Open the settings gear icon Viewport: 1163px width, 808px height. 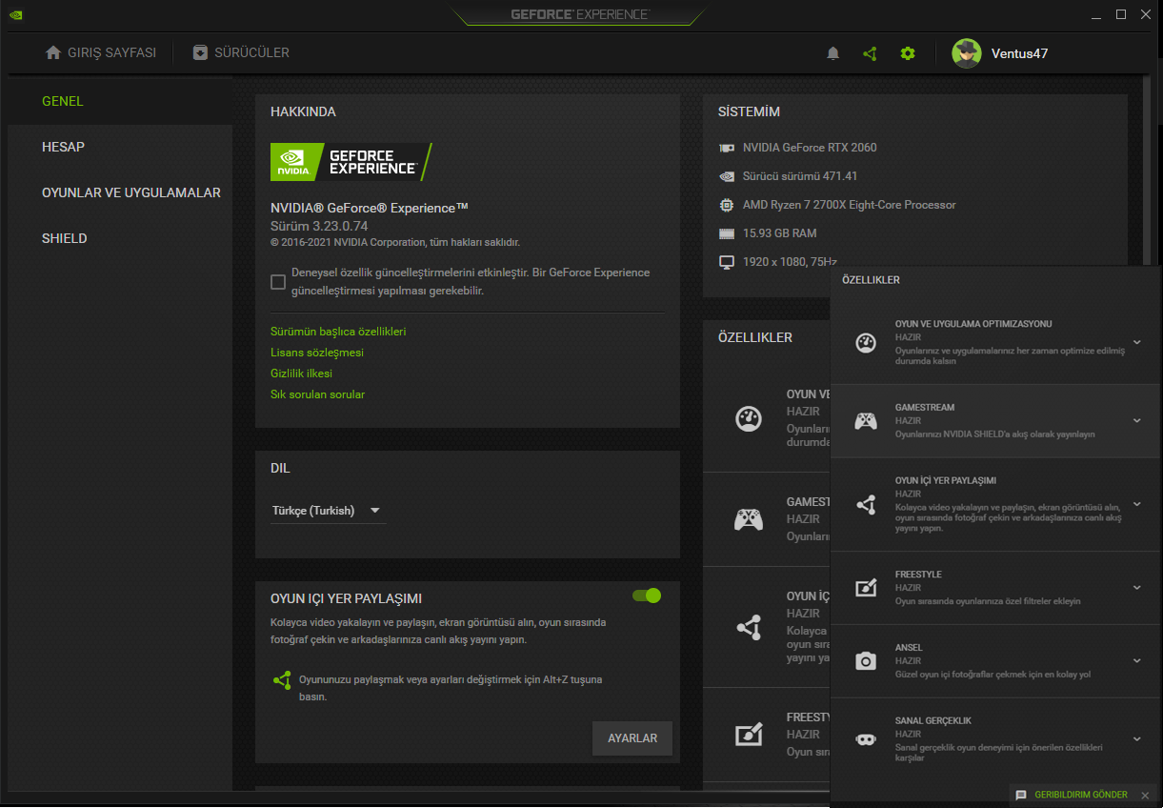(x=908, y=53)
